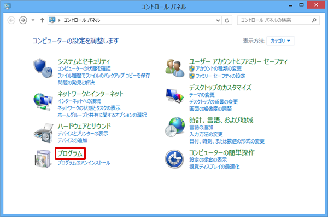The width and height of the screenshot is (328, 217).
Task: Open システムとセキュリティ category
Action: click(x=84, y=61)
